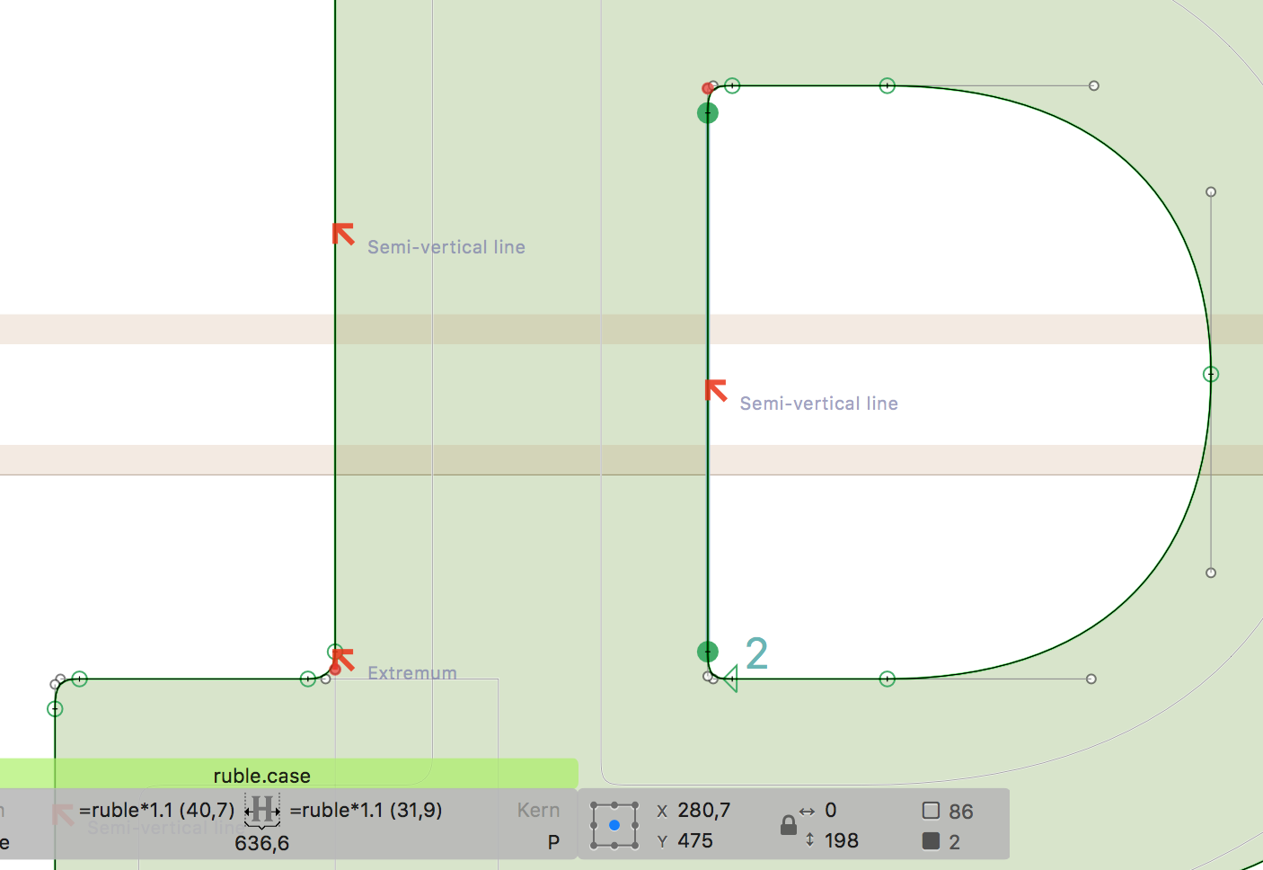Toggle the proportional scale lock icon

tap(789, 825)
